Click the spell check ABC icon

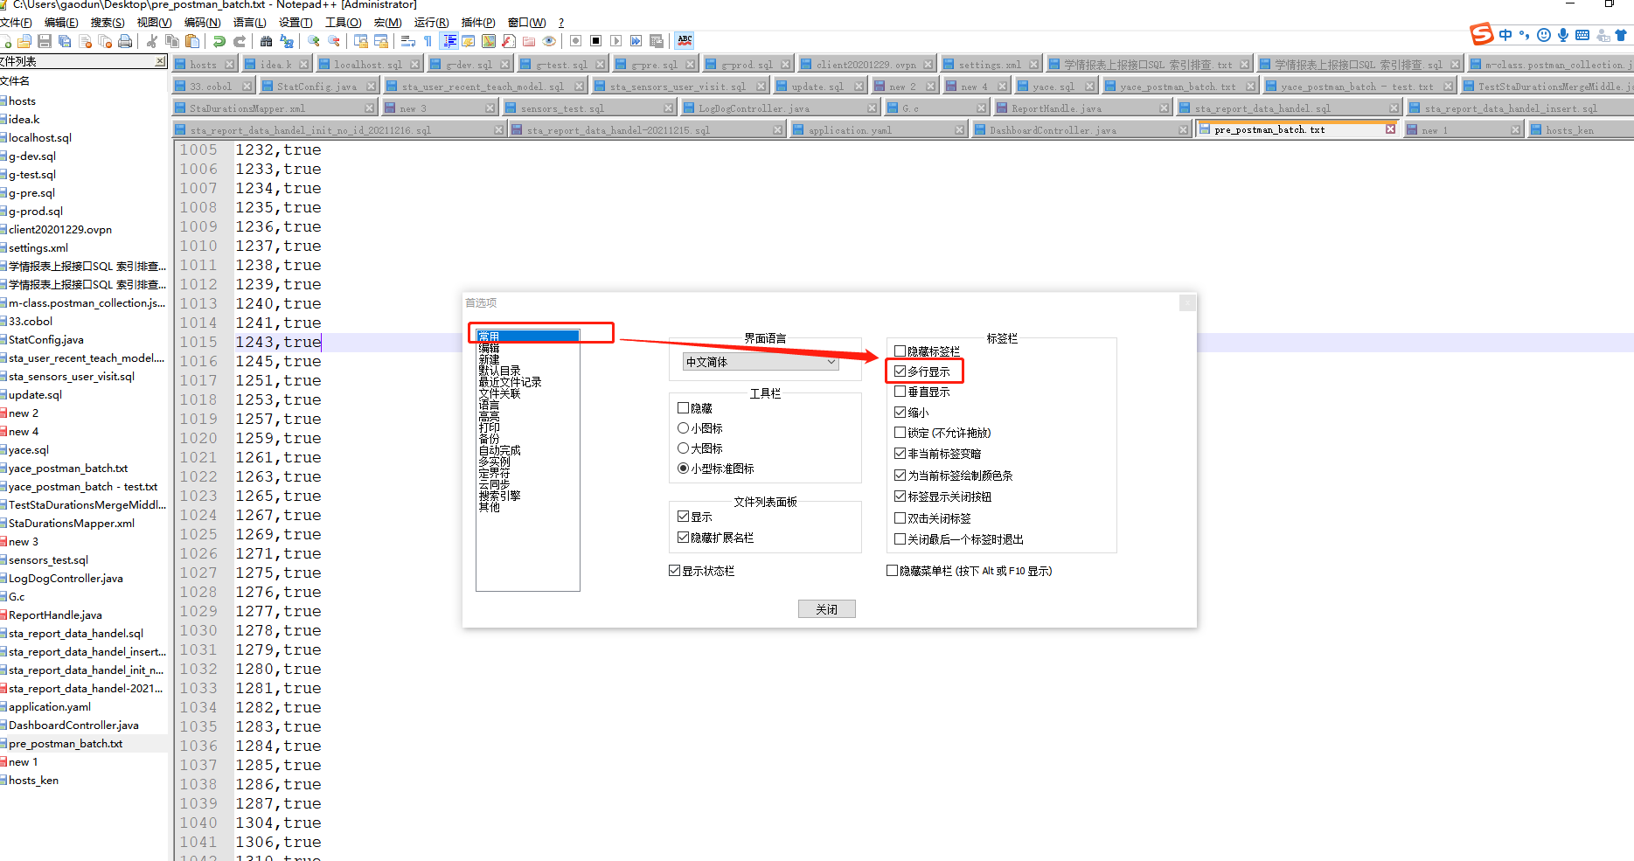pyautogui.click(x=685, y=39)
